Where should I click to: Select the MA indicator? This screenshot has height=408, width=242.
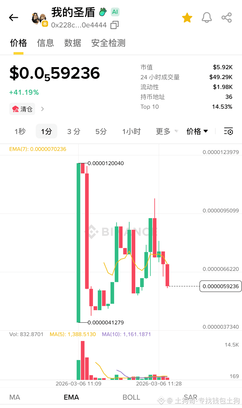click(15, 397)
